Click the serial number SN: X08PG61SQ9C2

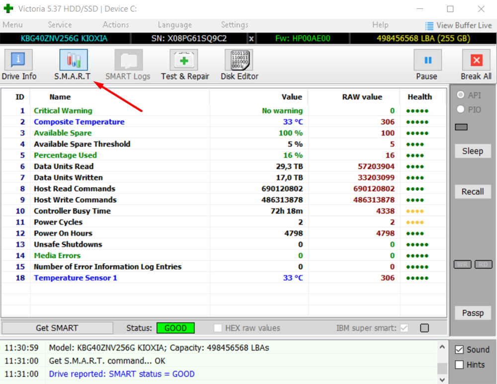tap(189, 39)
